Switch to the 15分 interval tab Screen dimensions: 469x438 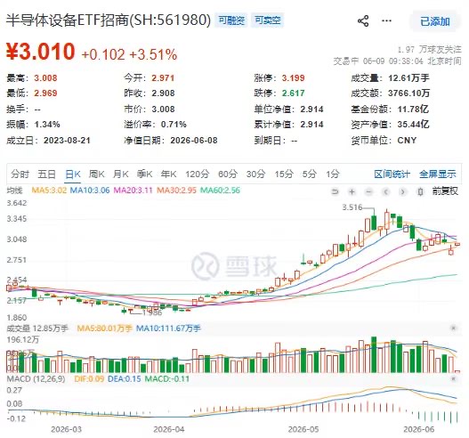coord(284,174)
